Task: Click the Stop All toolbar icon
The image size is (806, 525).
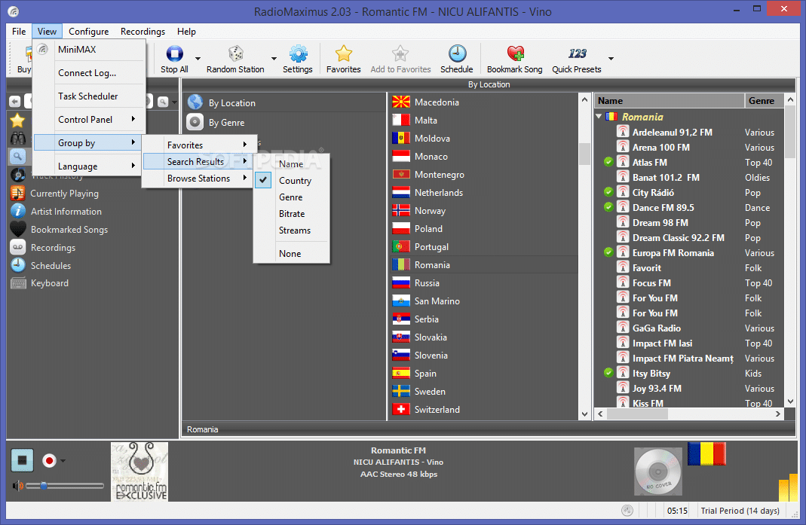Action: tap(174, 53)
